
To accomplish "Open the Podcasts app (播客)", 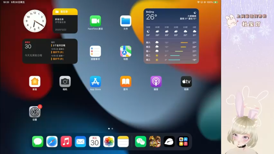I will click(x=156, y=81).
